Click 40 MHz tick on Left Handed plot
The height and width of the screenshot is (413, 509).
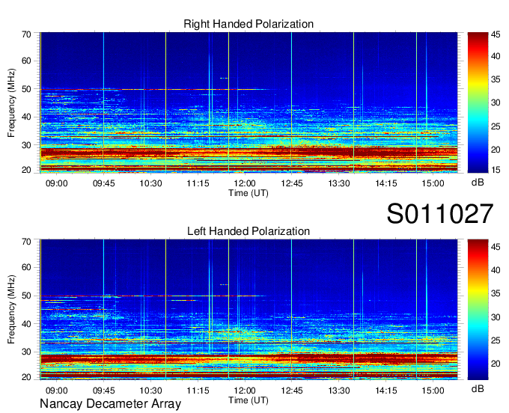point(26,324)
